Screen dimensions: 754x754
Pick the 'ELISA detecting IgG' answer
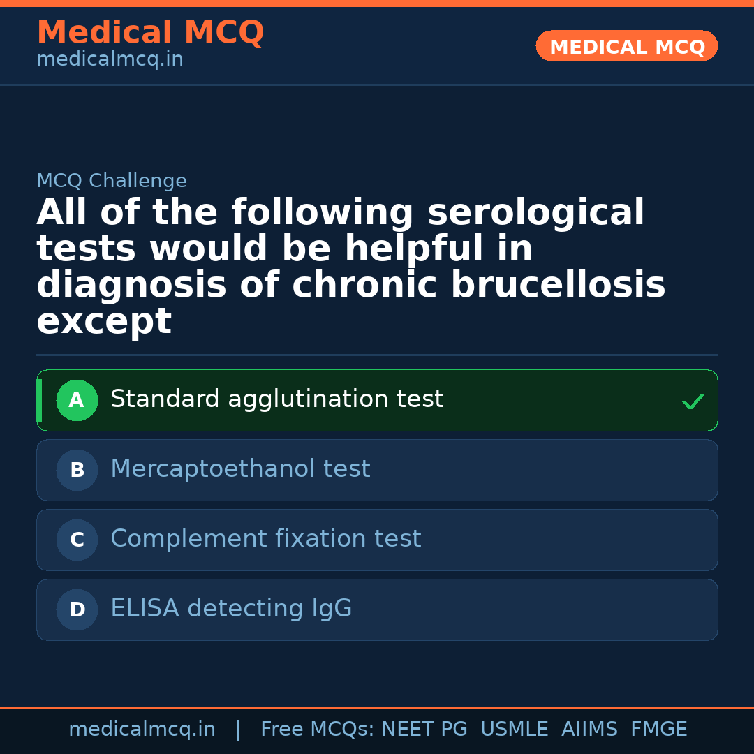point(231,609)
